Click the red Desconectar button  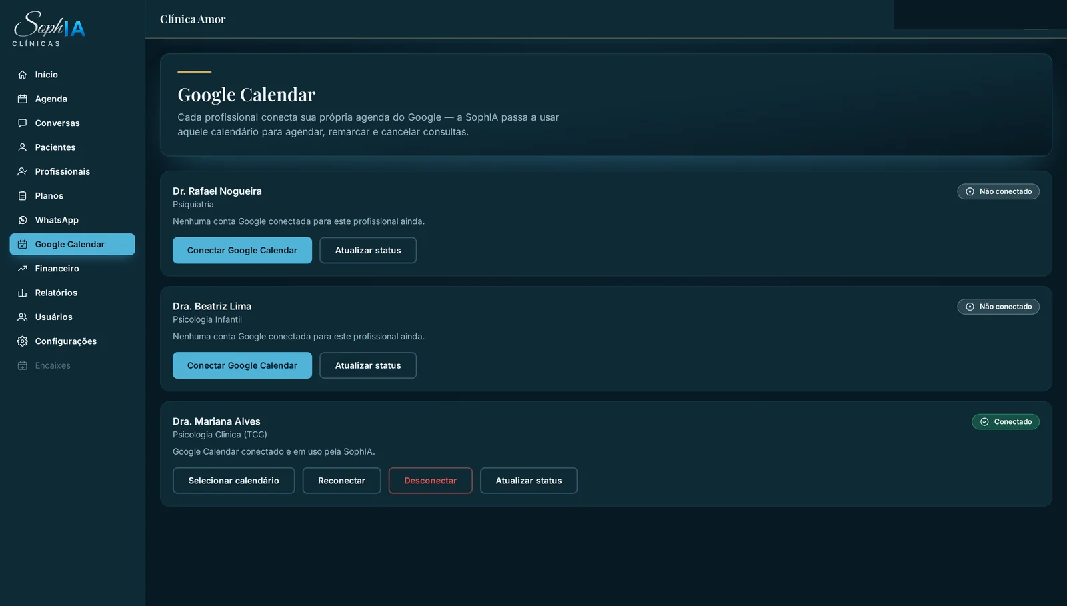[x=431, y=481]
